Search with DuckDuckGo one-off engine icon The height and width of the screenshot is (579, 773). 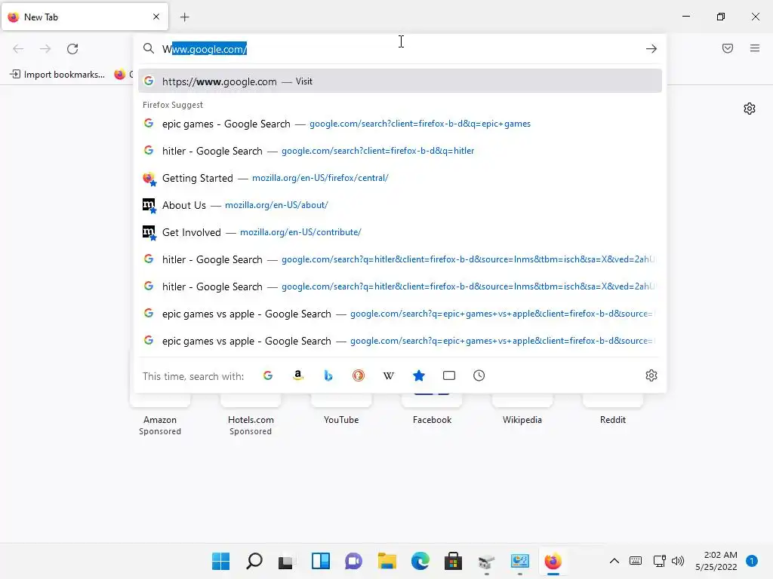click(359, 375)
